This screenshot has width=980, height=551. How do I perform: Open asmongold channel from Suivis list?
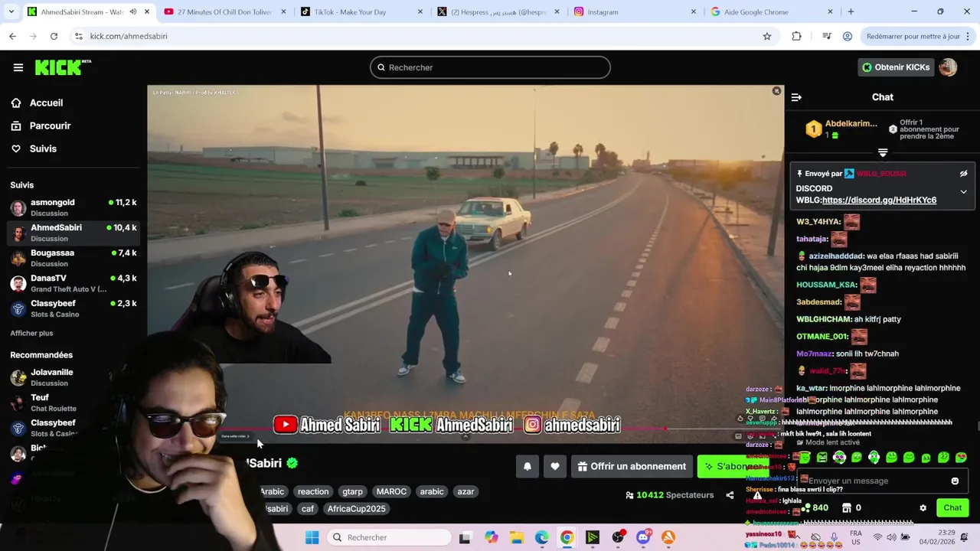click(x=73, y=207)
